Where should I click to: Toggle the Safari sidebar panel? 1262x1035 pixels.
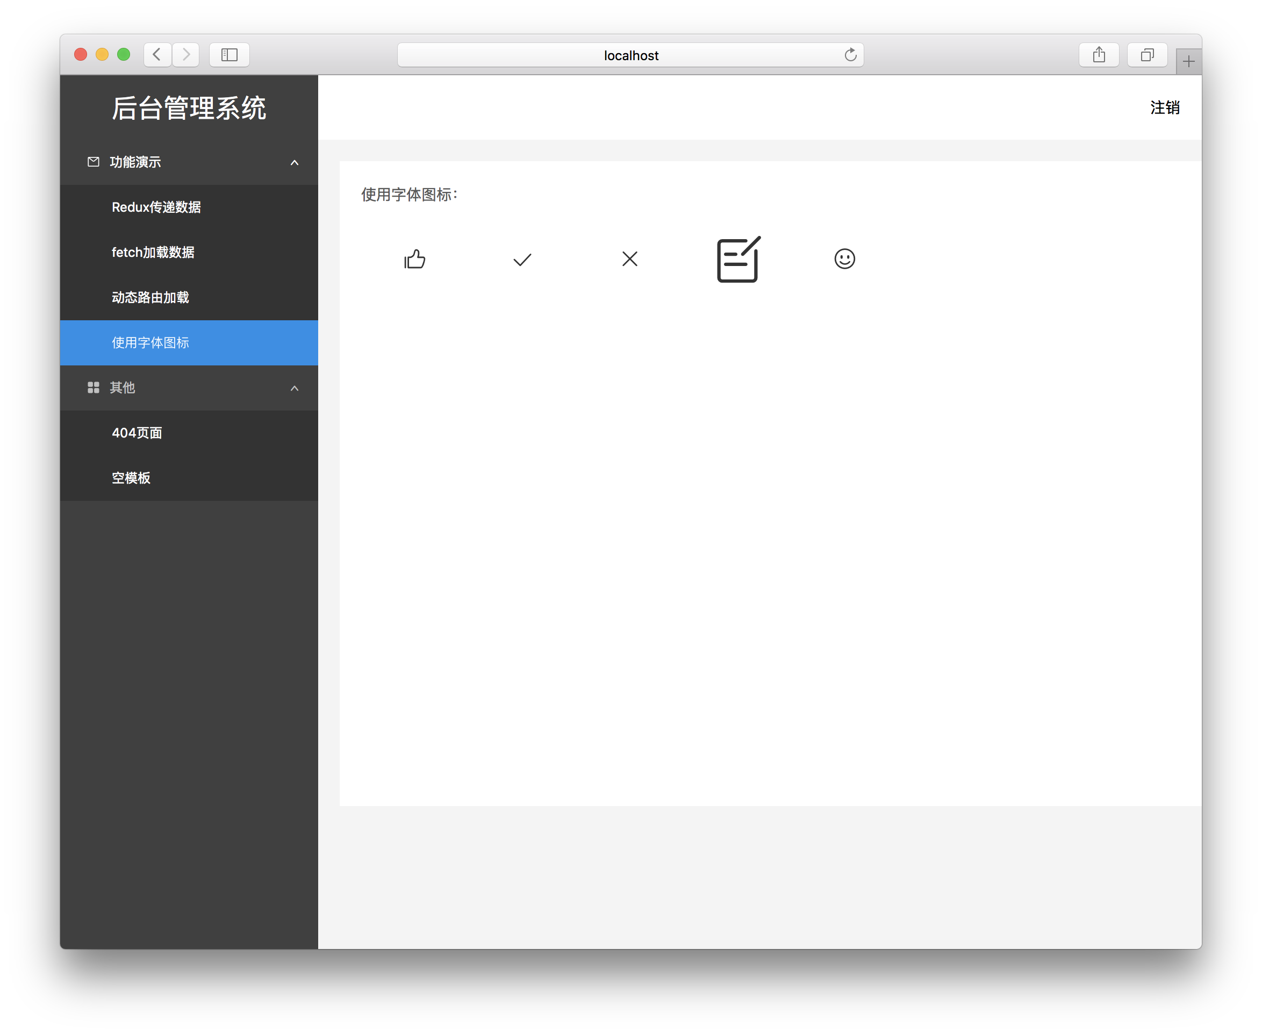pos(229,55)
